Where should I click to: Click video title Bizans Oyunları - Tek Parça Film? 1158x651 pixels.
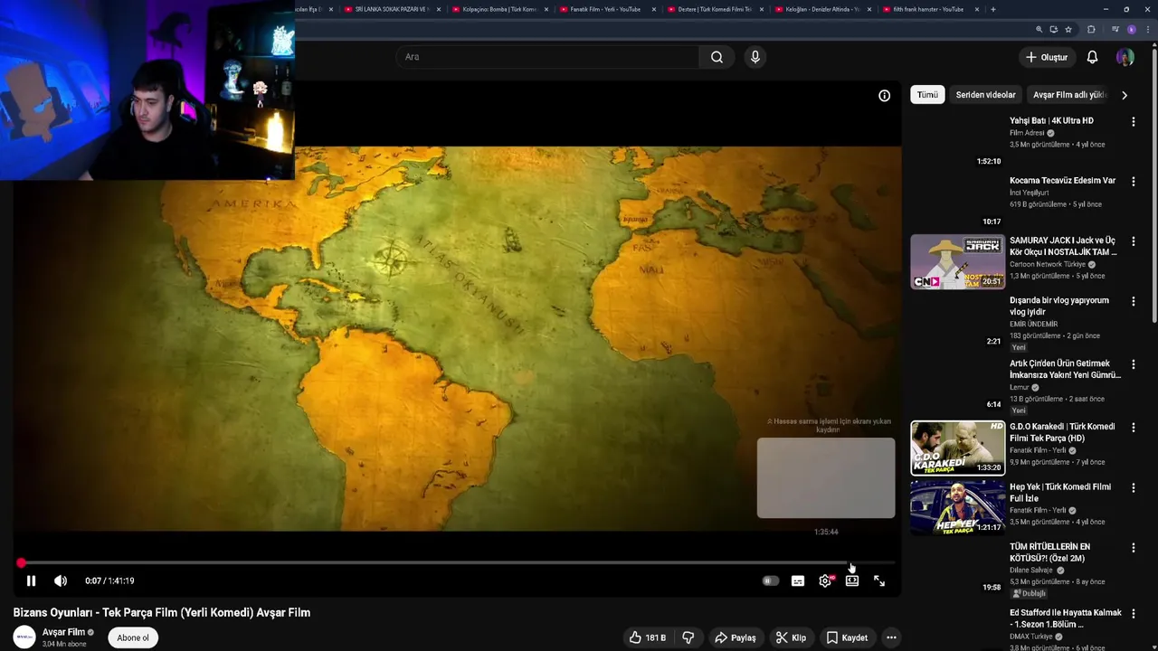point(162,613)
